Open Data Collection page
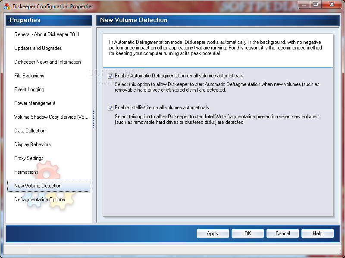This screenshot has width=345, height=258. pyautogui.click(x=30, y=131)
